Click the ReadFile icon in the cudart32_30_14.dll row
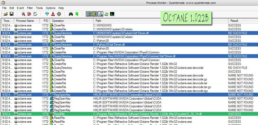Viewport: 258px width, 125px height. (52, 114)
